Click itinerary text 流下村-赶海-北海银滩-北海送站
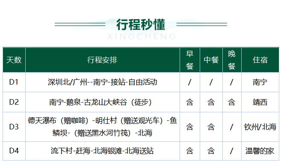 coord(102,151)
